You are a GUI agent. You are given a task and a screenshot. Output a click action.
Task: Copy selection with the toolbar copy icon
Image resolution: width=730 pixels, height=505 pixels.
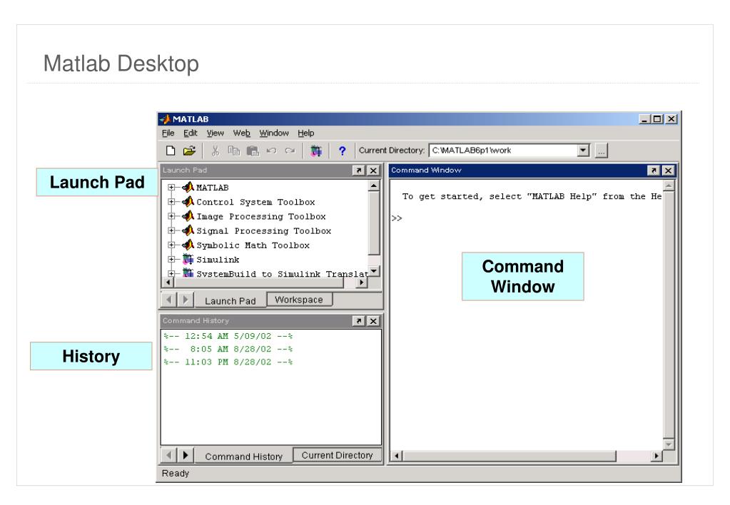[x=234, y=151]
